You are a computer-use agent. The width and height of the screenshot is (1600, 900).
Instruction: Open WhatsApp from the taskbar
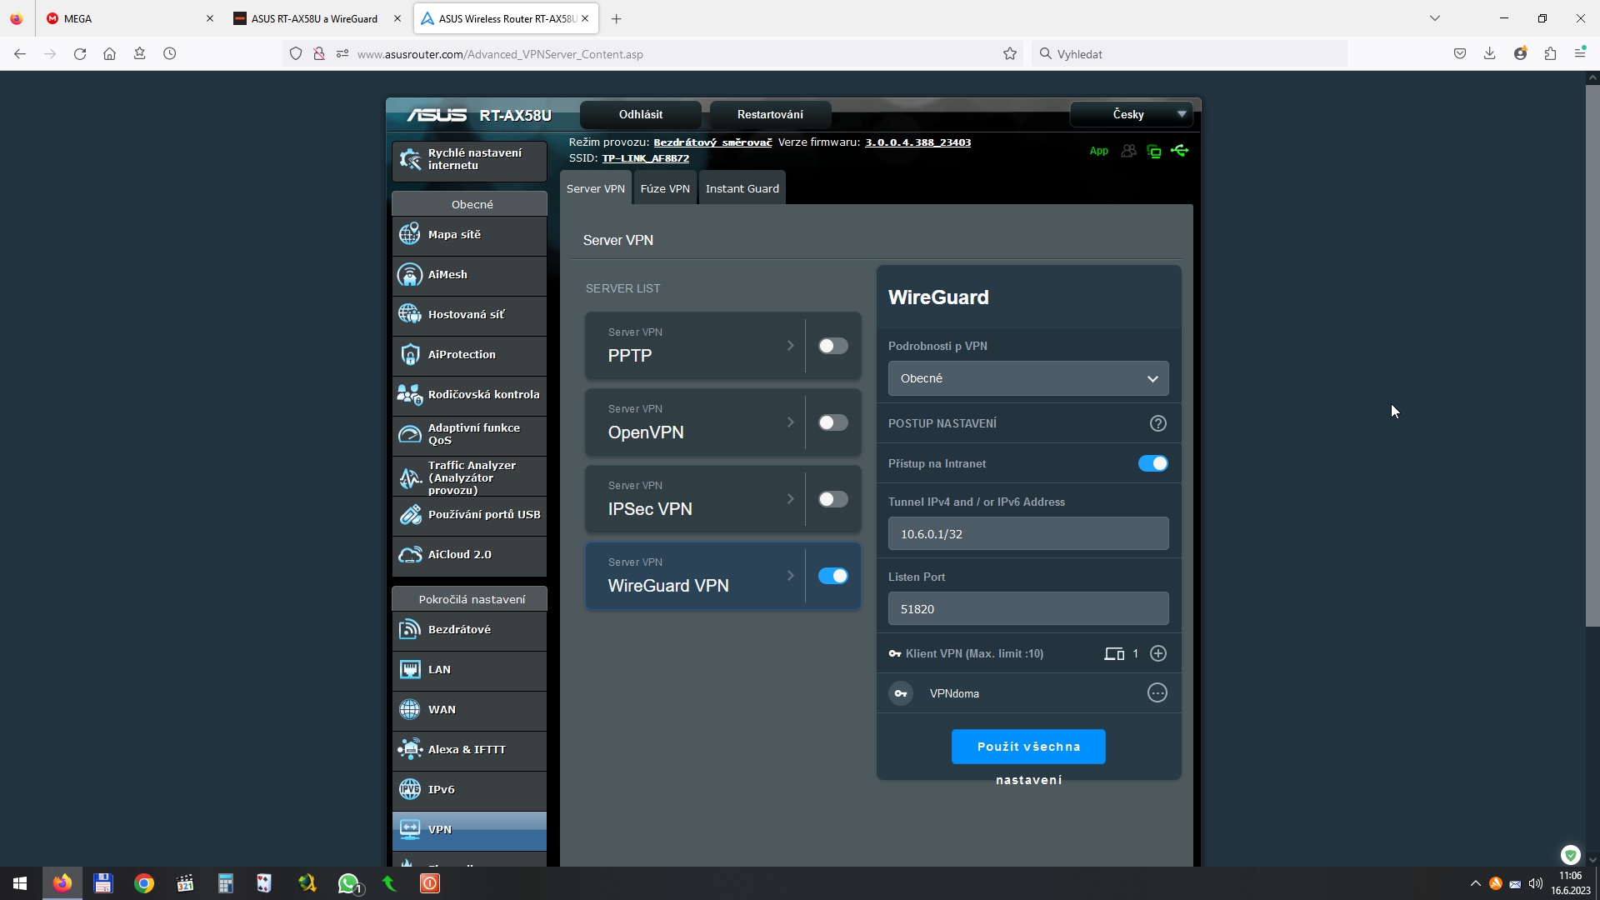click(x=348, y=883)
